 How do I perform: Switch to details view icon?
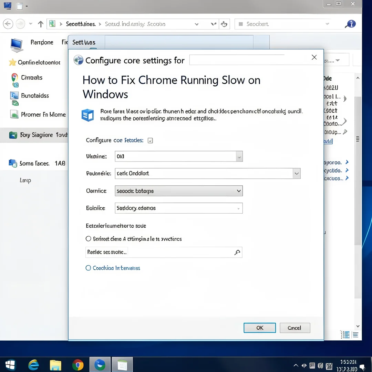pos(345,335)
